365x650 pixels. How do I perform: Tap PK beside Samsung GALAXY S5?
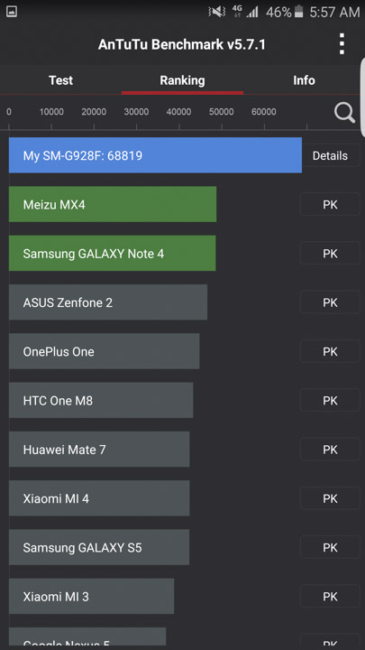(x=330, y=547)
